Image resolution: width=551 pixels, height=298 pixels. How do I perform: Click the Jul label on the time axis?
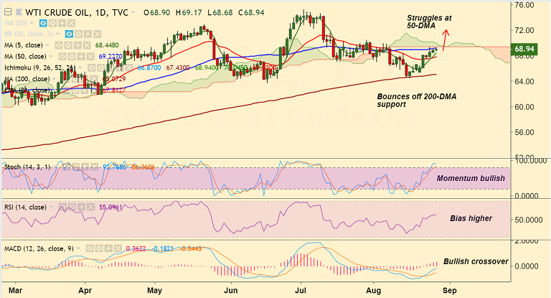[x=301, y=291]
